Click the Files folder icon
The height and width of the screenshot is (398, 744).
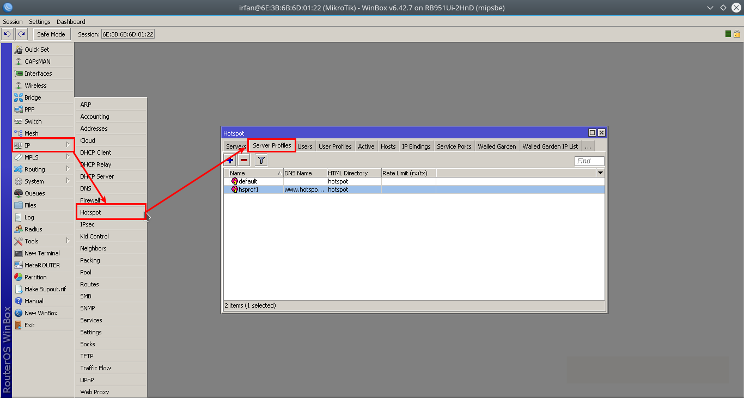[x=19, y=205]
